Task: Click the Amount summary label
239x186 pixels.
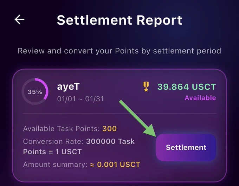Action: (x=55, y=165)
